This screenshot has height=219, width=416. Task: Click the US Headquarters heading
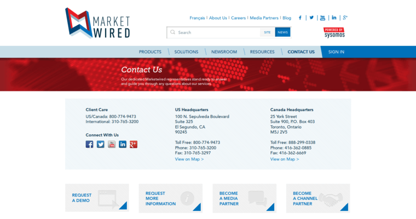[192, 109]
